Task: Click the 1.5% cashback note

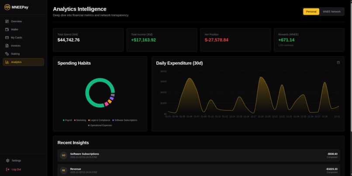Action: click(286, 45)
